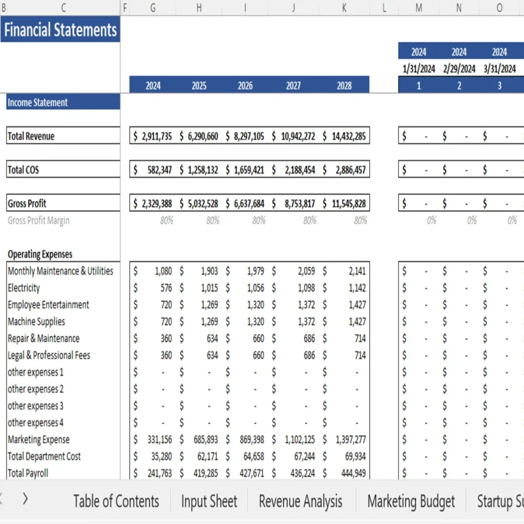Click the 1/31/2024 date header cell

tap(419, 68)
